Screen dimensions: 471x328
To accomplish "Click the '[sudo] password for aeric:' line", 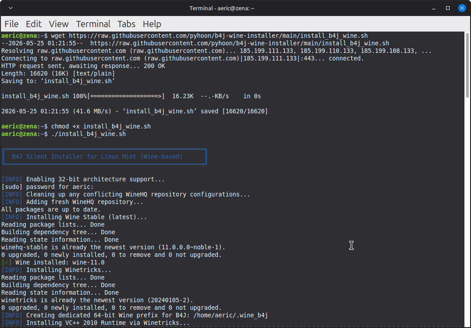I will [x=48, y=187].
